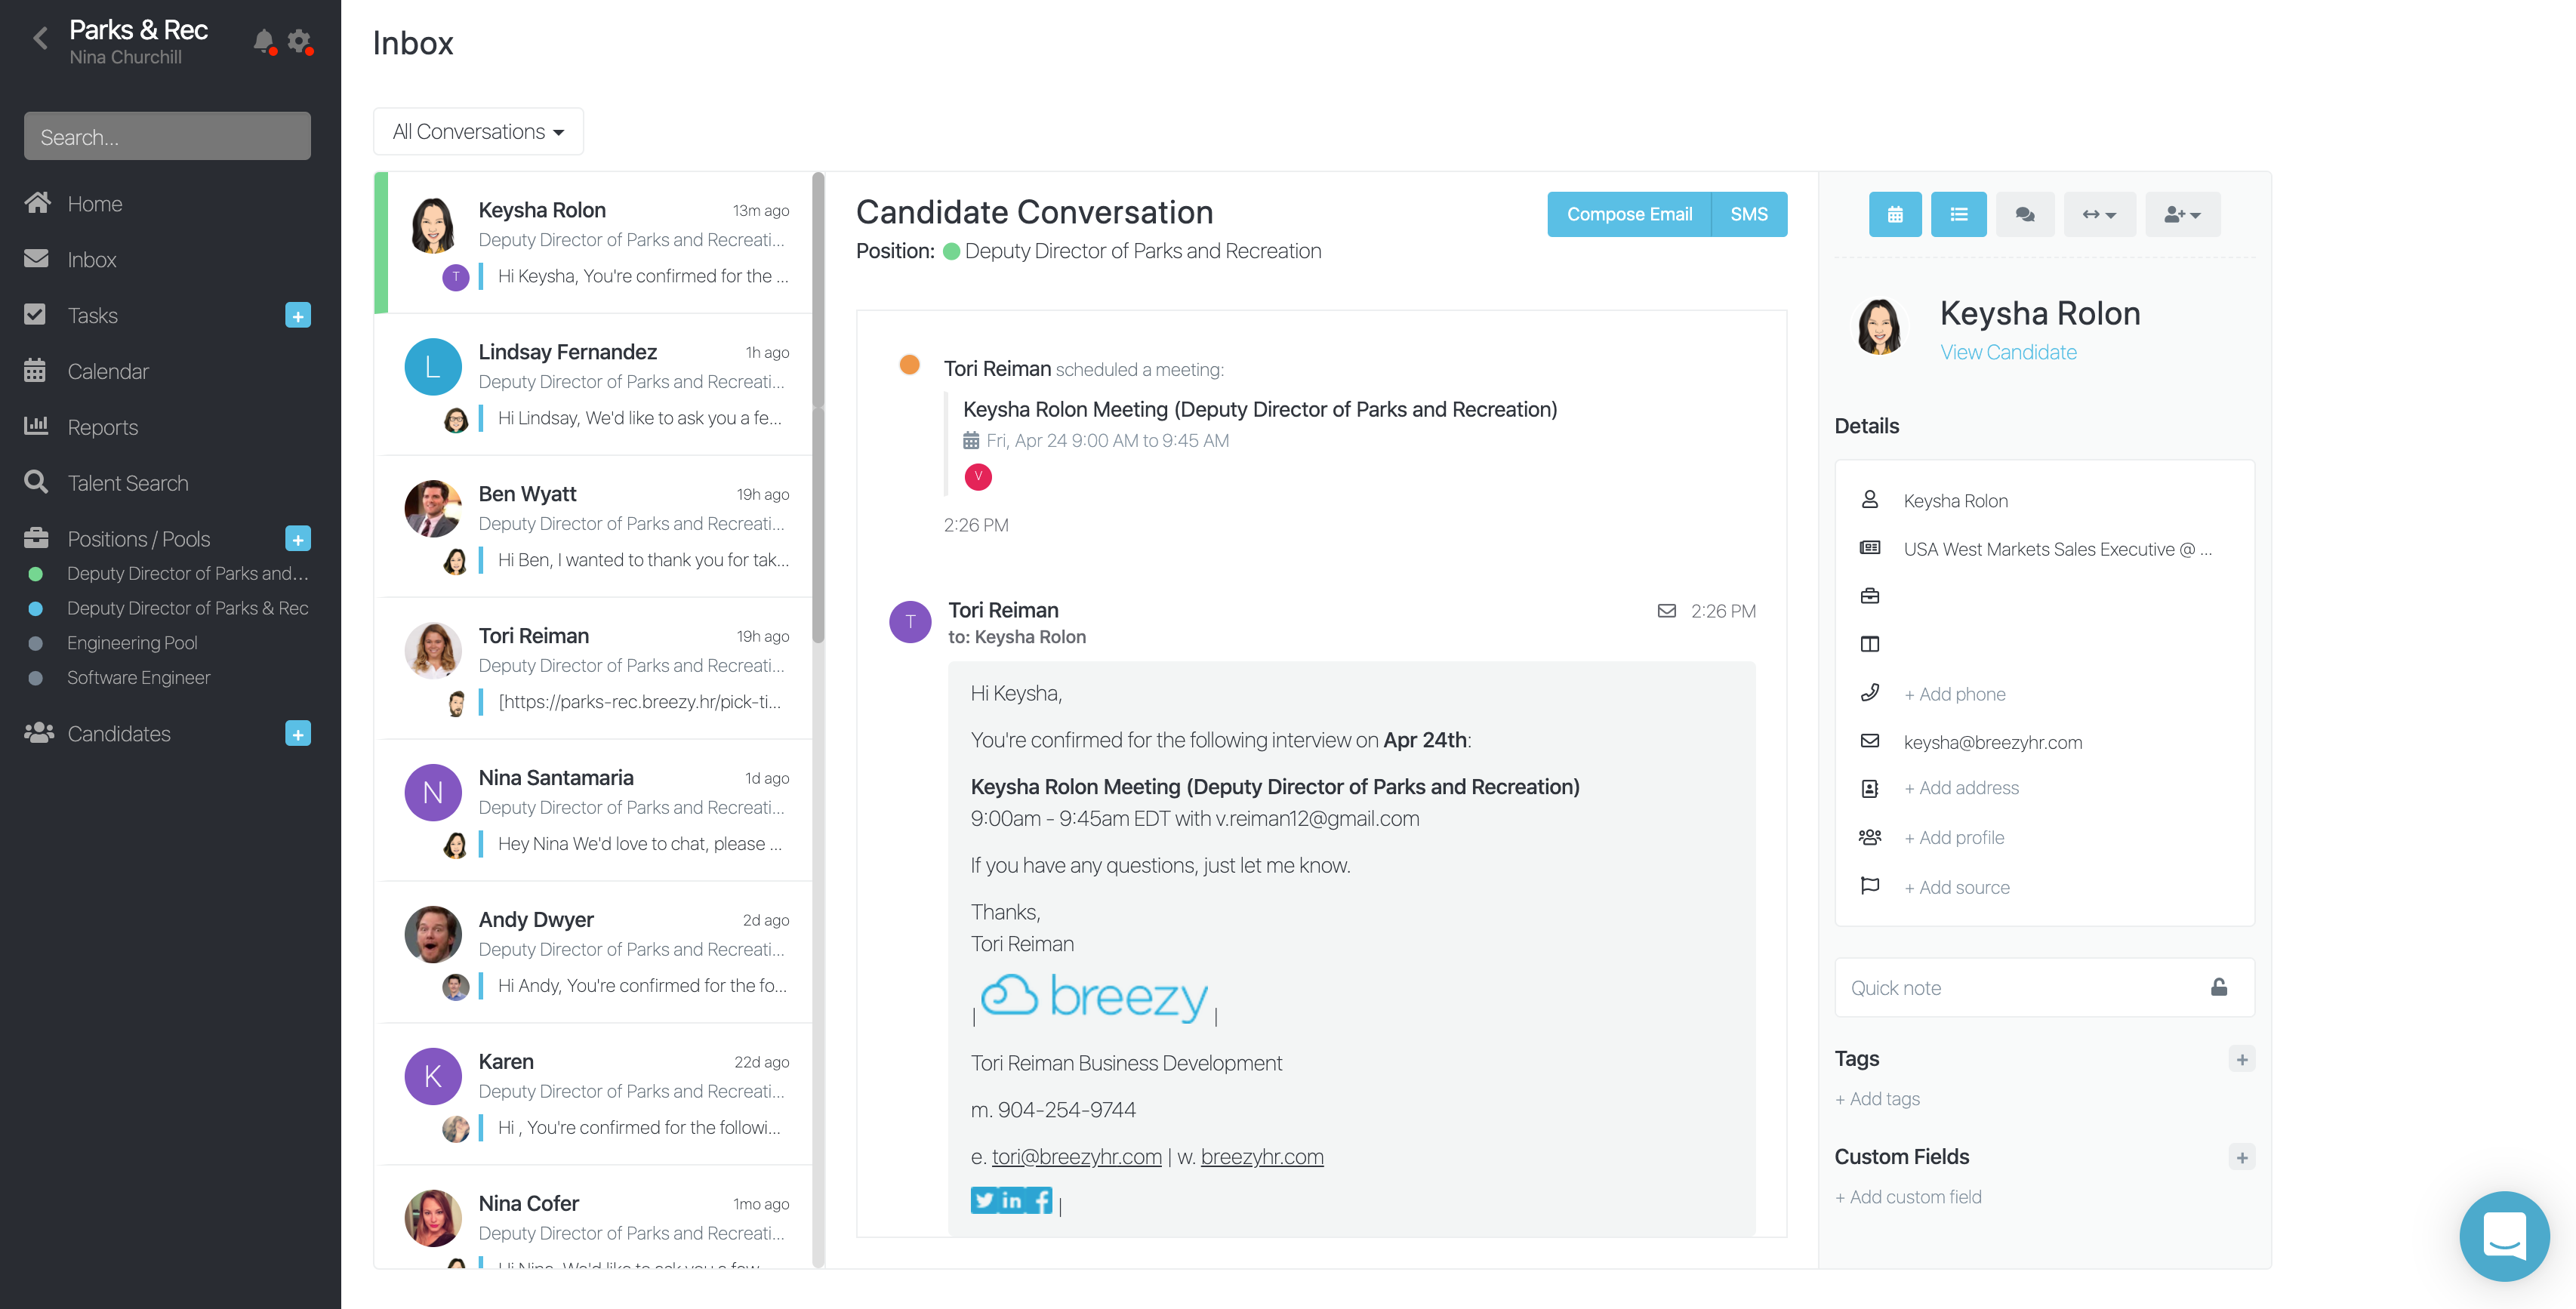Open the All Conversations dropdown
Image resolution: width=2576 pixels, height=1309 pixels.
tap(478, 132)
